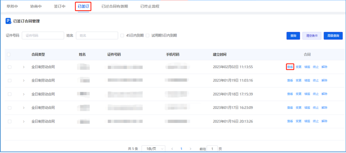Enable the 试用期5日内到期 filter checkbox

pyautogui.click(x=148, y=35)
